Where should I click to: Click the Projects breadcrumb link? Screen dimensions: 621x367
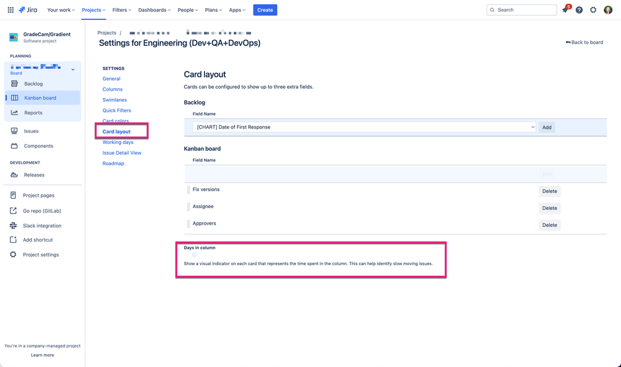click(107, 33)
